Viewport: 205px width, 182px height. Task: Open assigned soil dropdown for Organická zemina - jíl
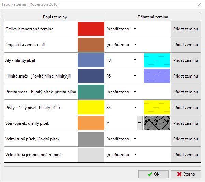click(x=135, y=44)
